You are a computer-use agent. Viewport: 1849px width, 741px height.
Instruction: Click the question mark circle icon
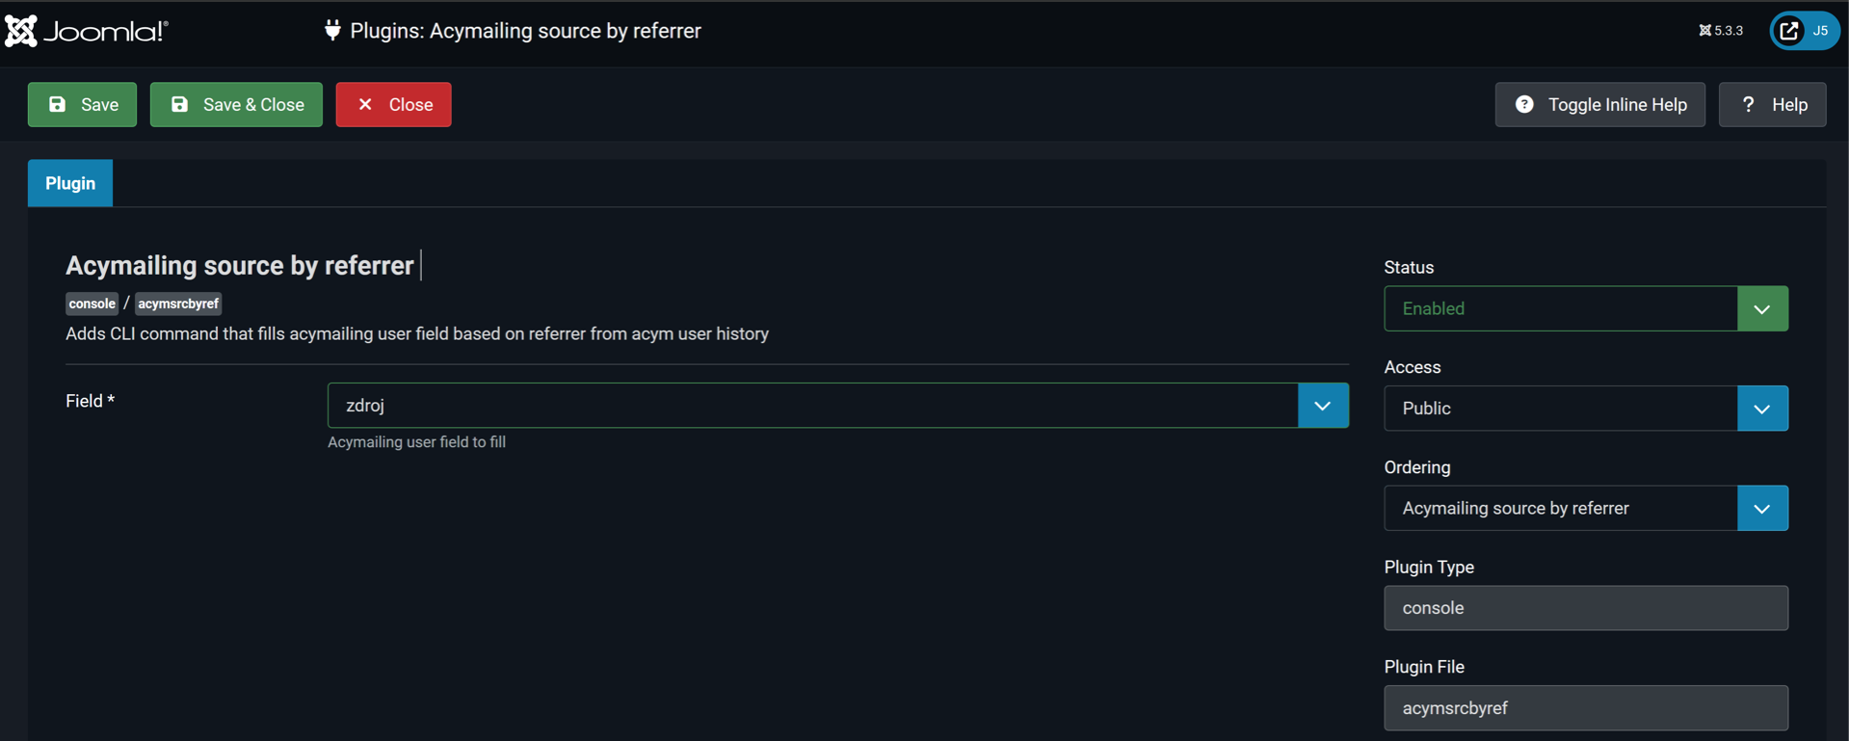1524,104
